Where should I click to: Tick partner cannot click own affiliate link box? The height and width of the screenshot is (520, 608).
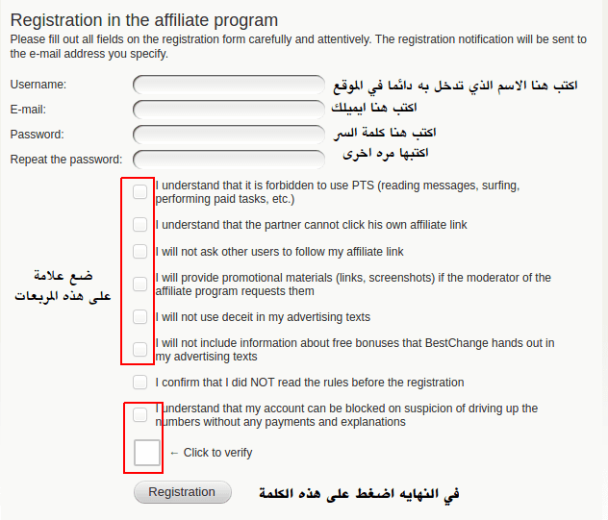click(140, 224)
